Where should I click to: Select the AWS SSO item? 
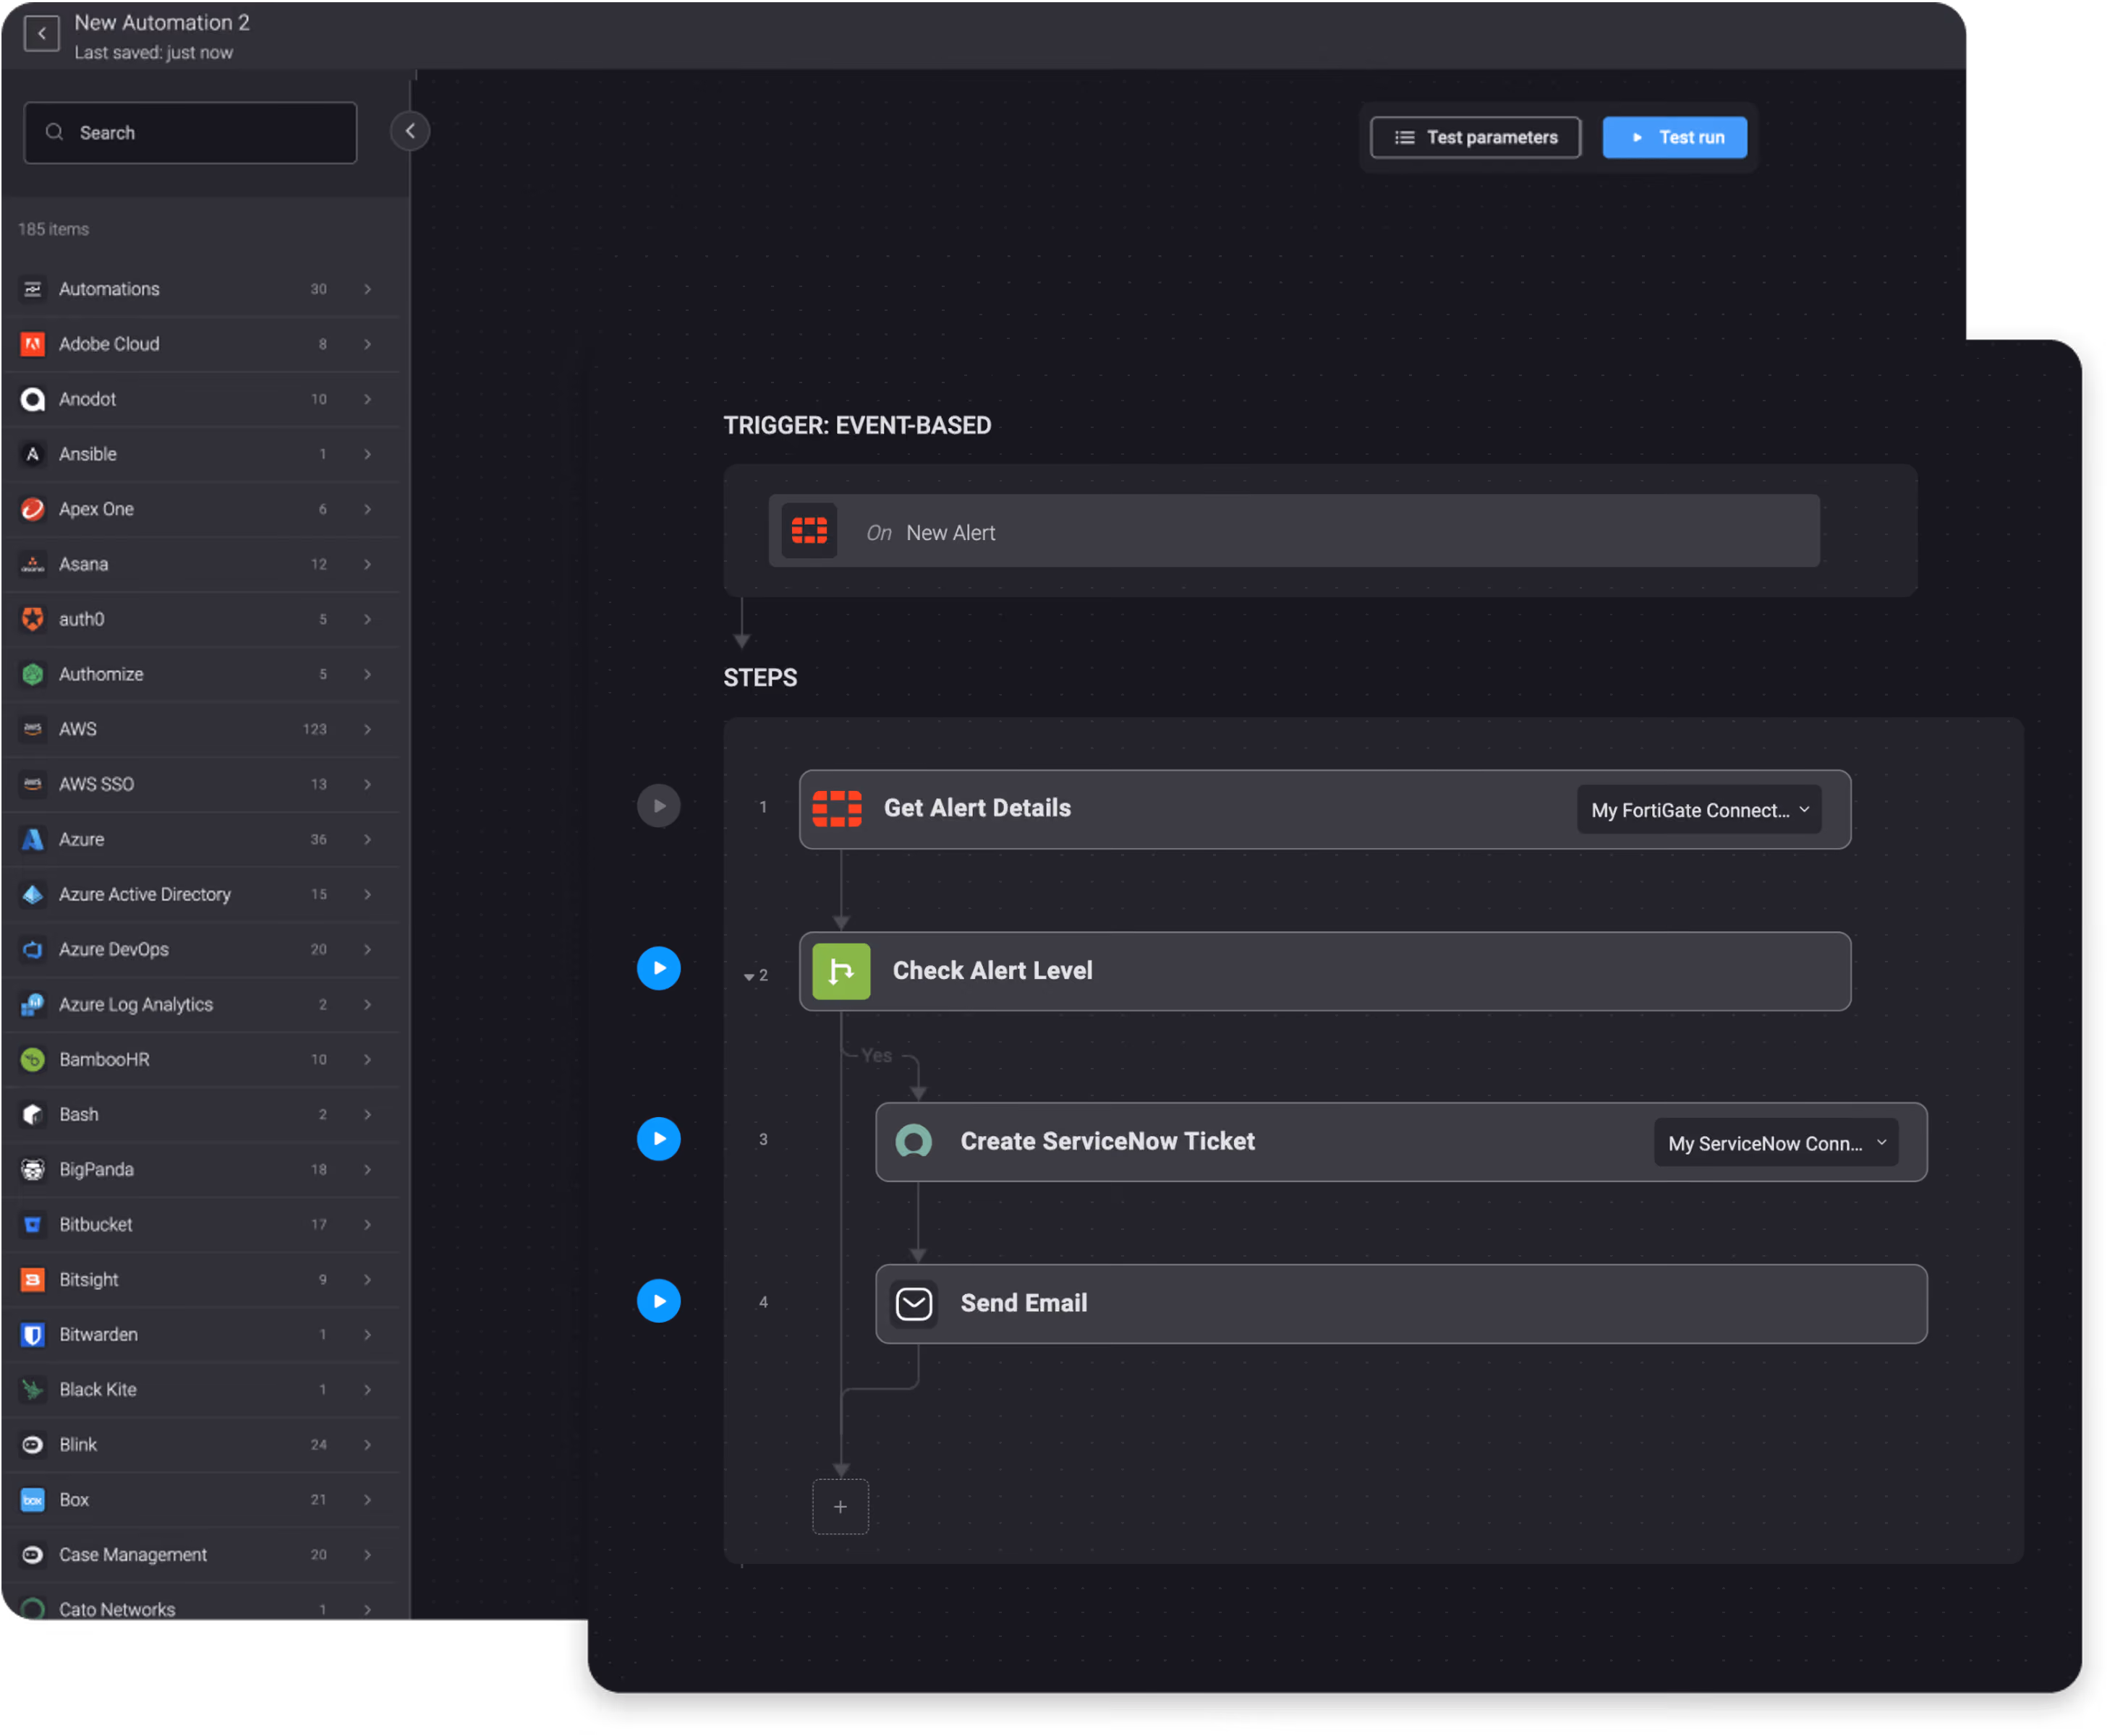point(200,784)
